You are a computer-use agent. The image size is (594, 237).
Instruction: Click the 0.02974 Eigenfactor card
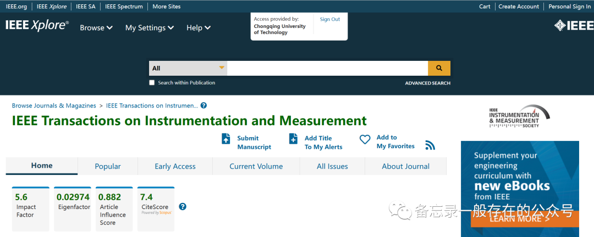pyautogui.click(x=73, y=208)
